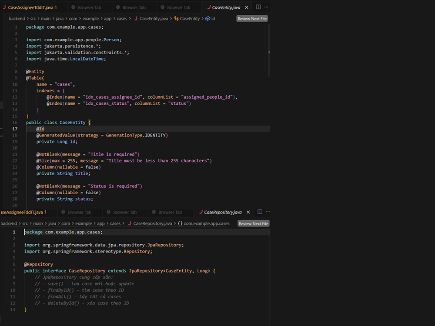The image size is (435, 326).
Task: Open src breadcrumb in upper editor
Action: click(x=33, y=19)
